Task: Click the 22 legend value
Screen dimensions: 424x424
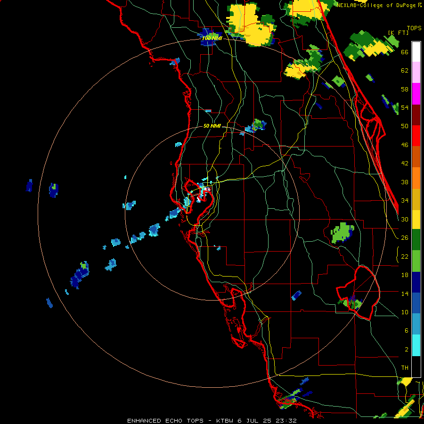Action: (x=405, y=256)
